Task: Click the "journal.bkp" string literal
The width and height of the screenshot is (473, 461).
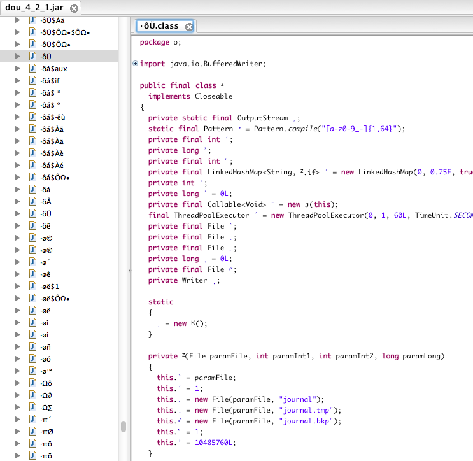Action: (306, 421)
